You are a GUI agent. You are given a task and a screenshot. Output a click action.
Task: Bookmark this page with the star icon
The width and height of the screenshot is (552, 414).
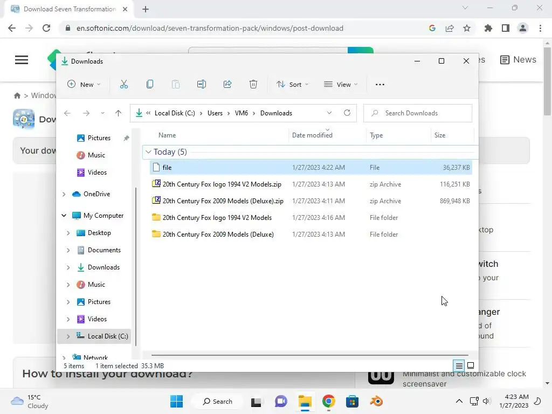(467, 28)
